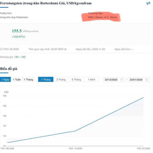
Task: Show the 1 Năm time range
Action: (92, 80)
